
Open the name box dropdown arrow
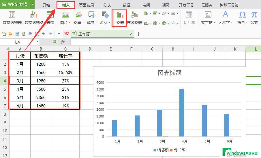pos(37,42)
